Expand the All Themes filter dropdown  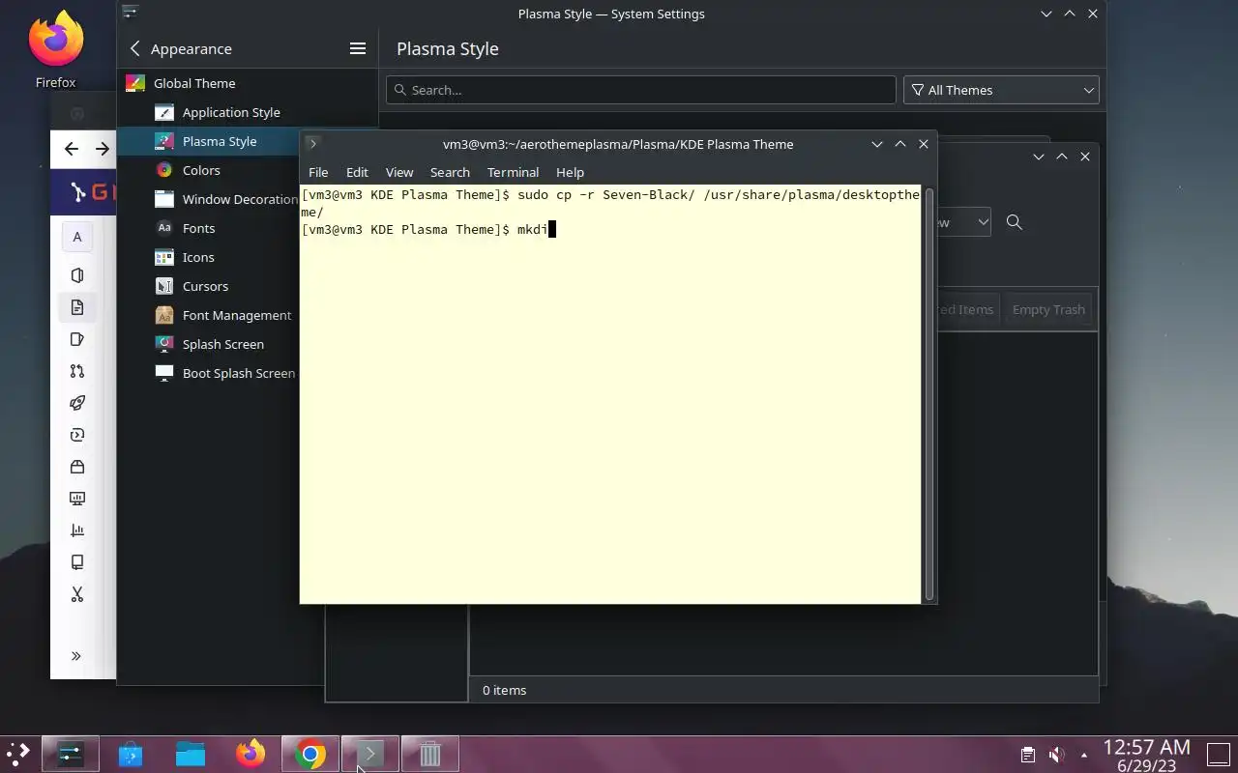(1001, 90)
